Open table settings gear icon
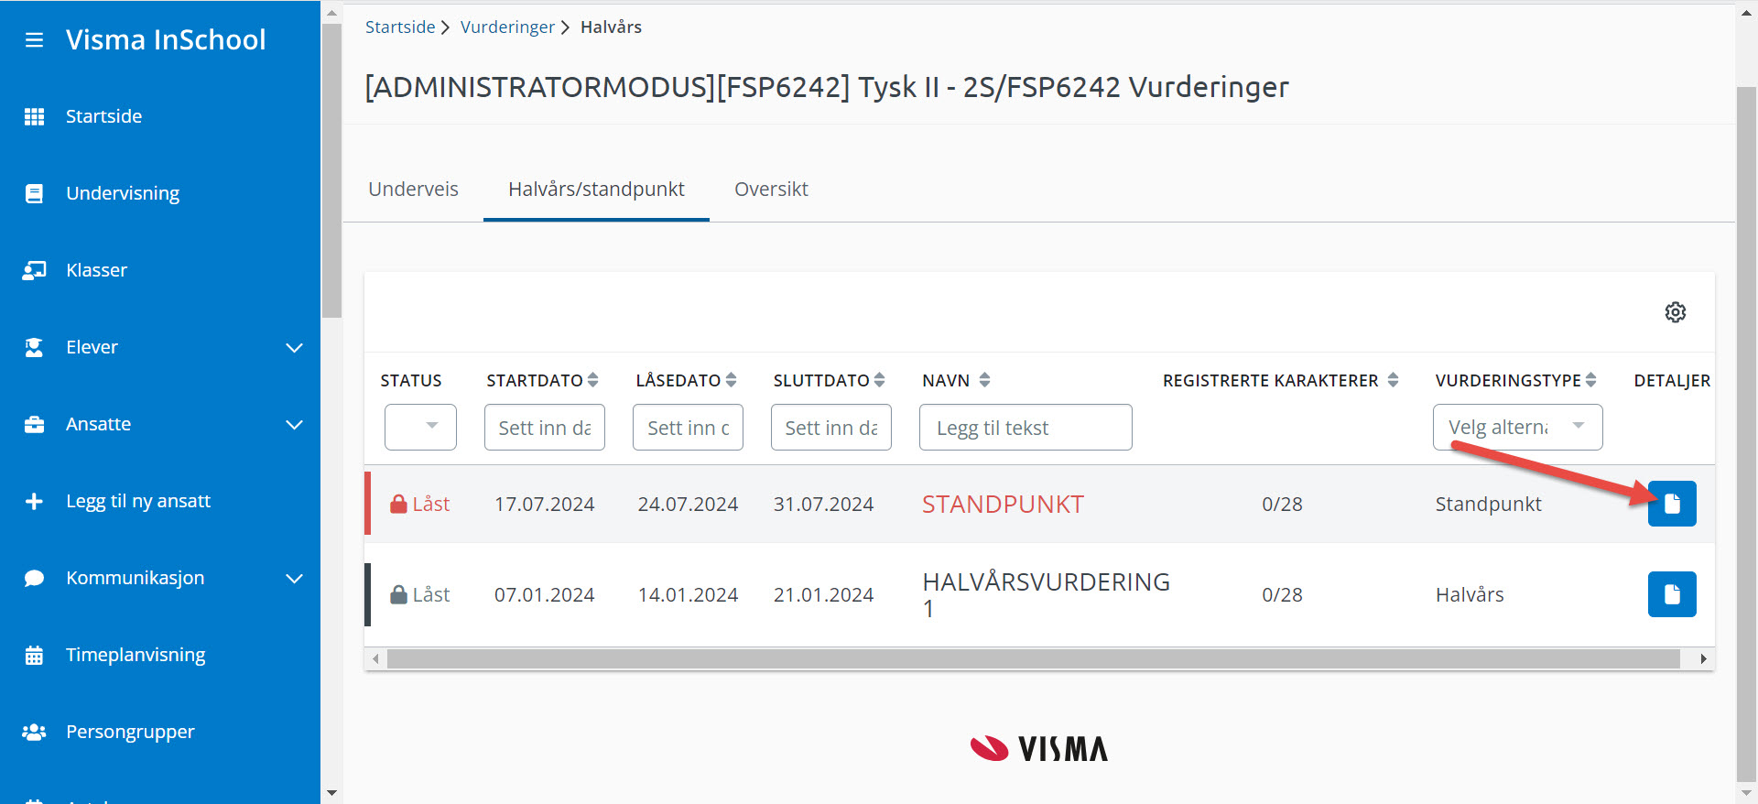The image size is (1758, 804). pos(1675,312)
